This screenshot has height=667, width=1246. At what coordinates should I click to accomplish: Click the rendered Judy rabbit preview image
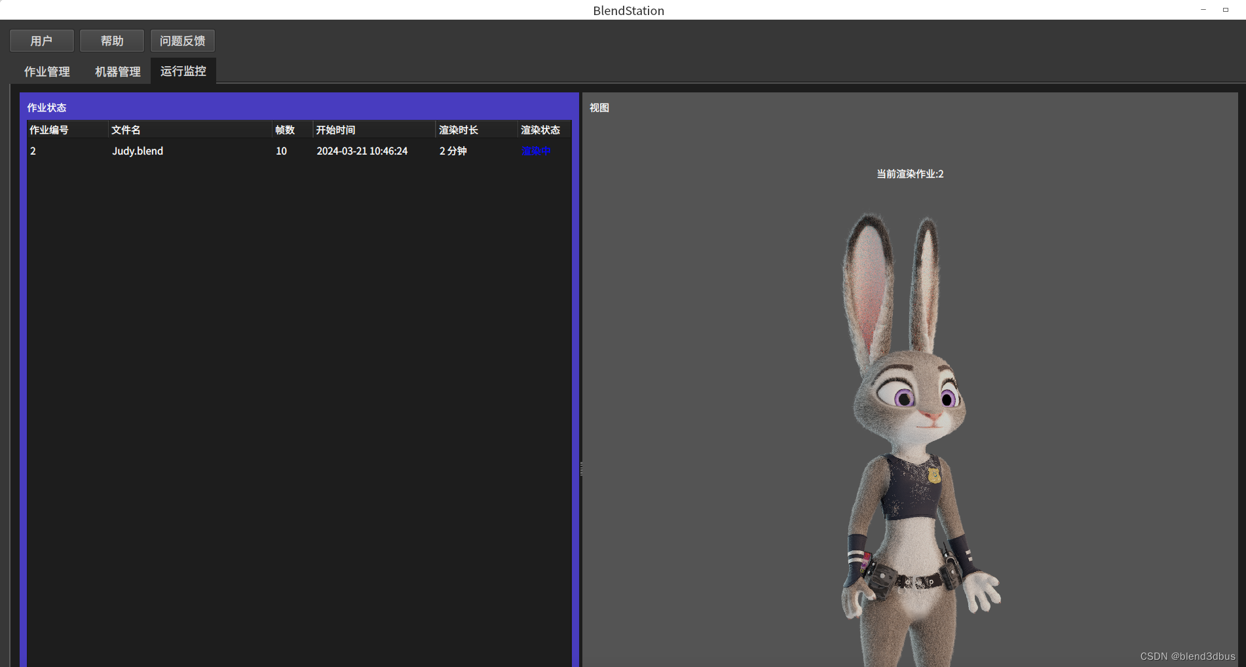click(920, 439)
